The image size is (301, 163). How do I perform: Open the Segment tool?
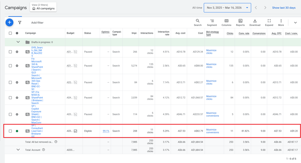click(x=212, y=23)
